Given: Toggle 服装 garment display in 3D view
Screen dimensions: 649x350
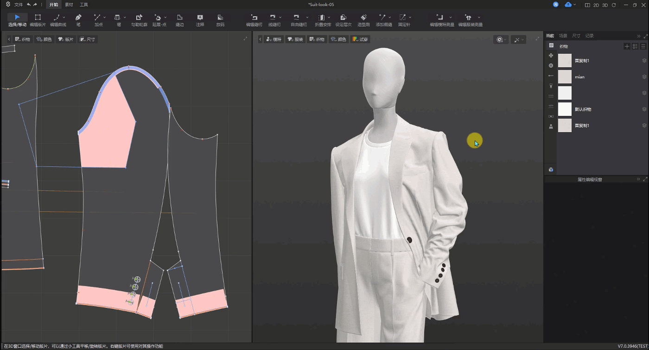Looking at the screenshot, I should (x=295, y=39).
